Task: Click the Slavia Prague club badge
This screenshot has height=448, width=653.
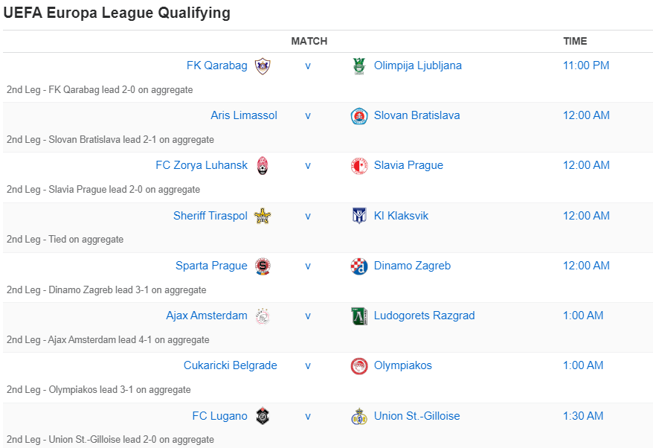Action: (359, 165)
